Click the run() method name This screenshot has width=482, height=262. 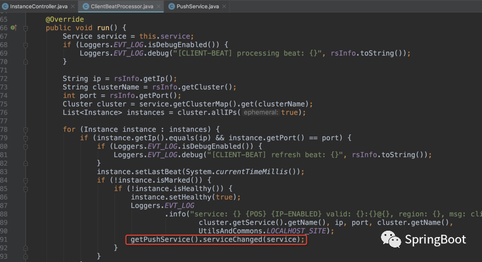click(x=103, y=28)
